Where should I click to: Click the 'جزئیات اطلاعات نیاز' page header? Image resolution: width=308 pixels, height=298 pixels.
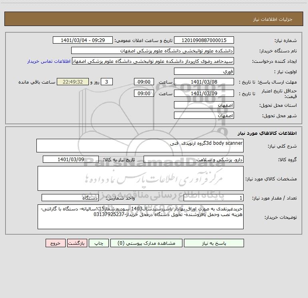(273, 19)
